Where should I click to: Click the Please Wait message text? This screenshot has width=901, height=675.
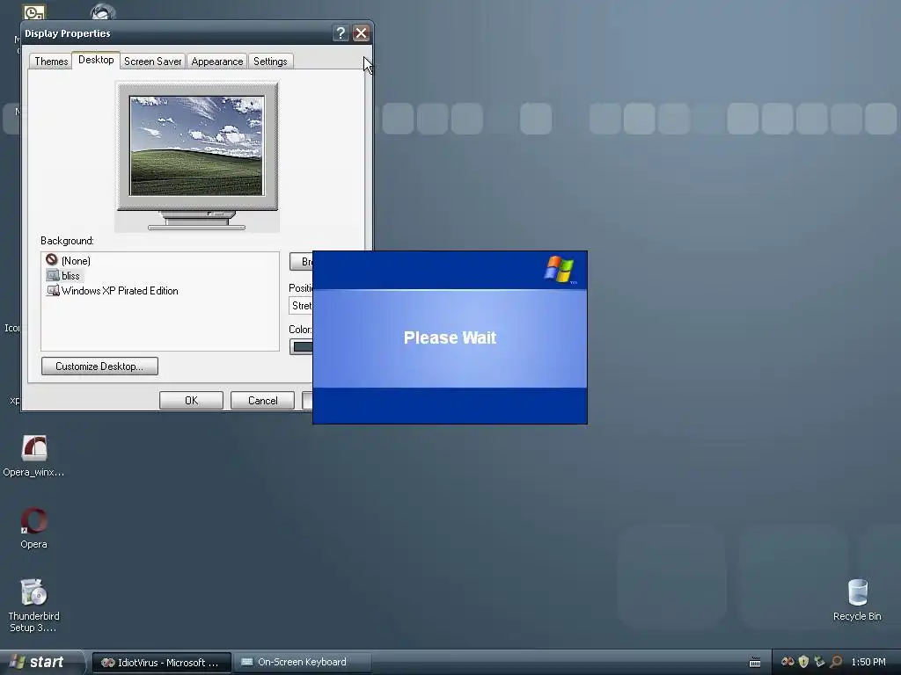coord(450,337)
